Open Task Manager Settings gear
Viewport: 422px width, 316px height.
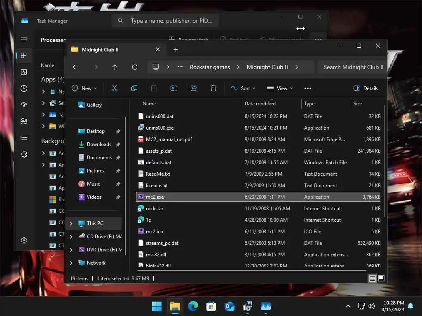24,240
